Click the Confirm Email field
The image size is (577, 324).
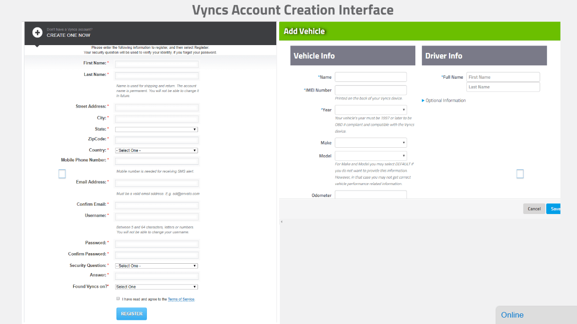click(157, 205)
